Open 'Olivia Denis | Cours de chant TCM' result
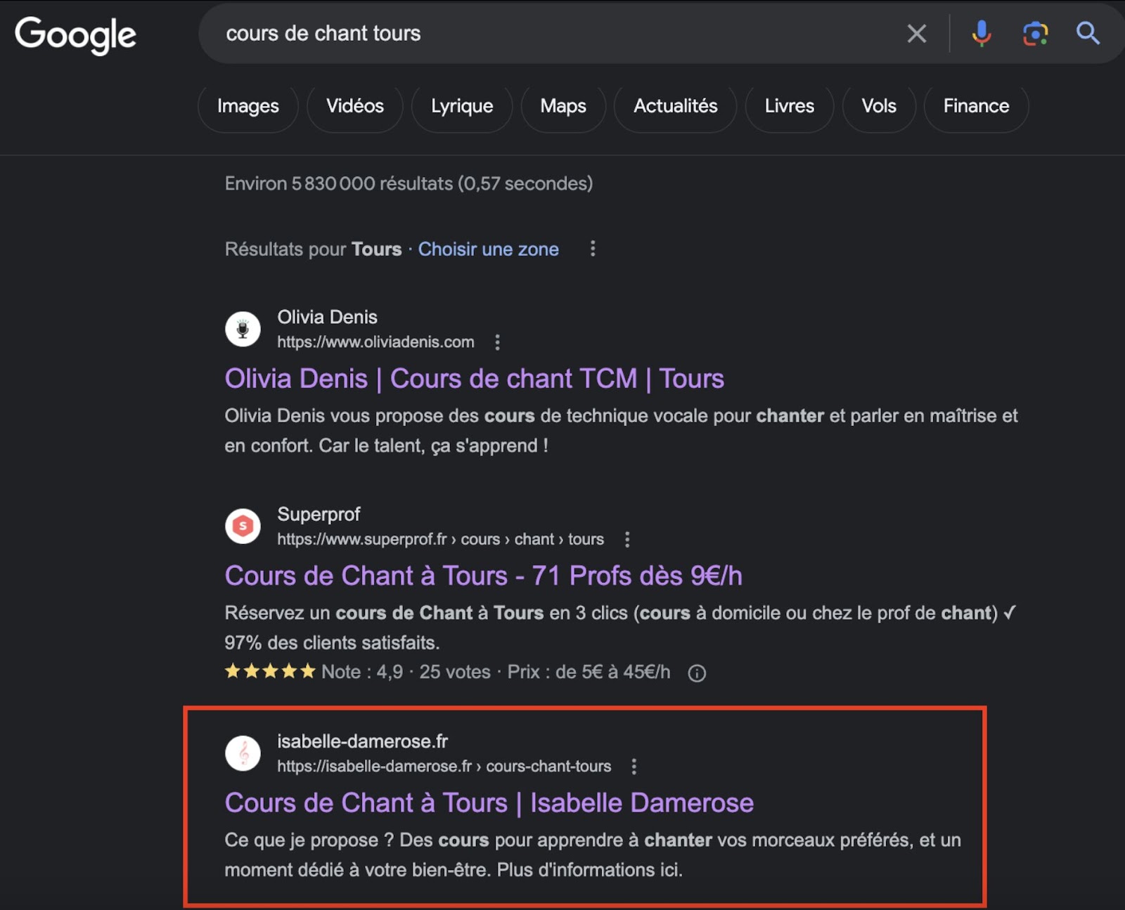The width and height of the screenshot is (1125, 910). click(475, 379)
